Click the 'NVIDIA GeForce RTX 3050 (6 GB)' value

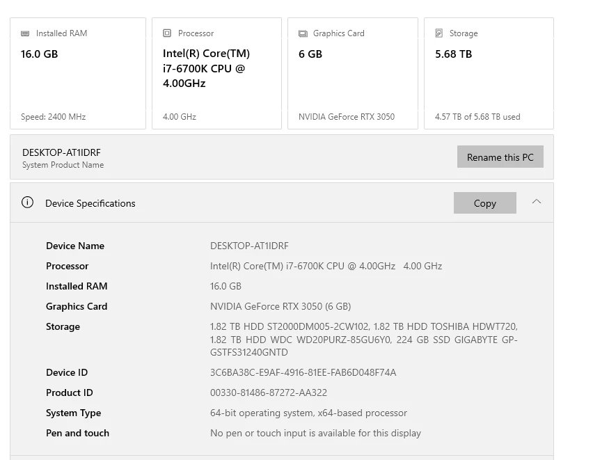click(x=280, y=306)
